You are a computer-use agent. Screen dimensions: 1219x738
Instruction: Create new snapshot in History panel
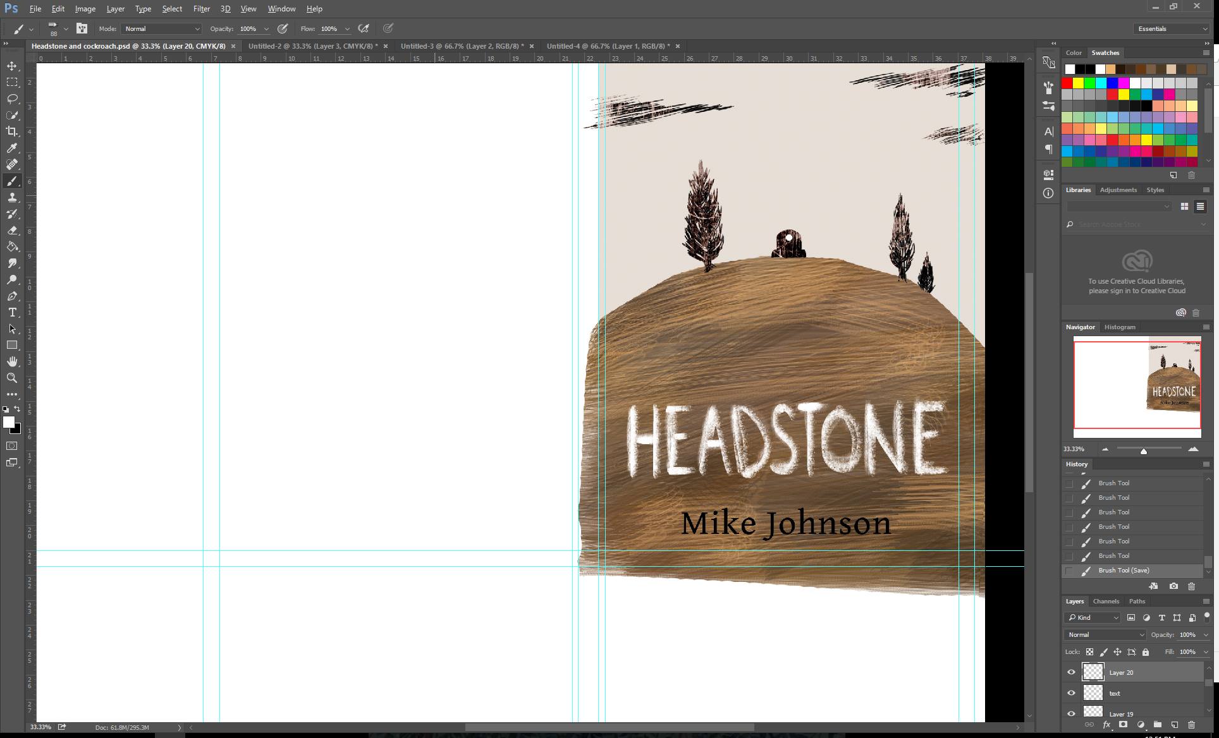[1173, 586]
